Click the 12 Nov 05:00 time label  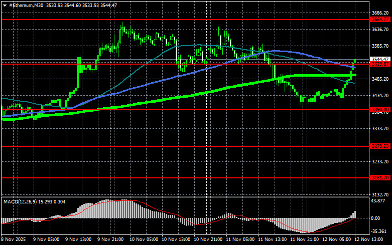[x=336, y=239]
